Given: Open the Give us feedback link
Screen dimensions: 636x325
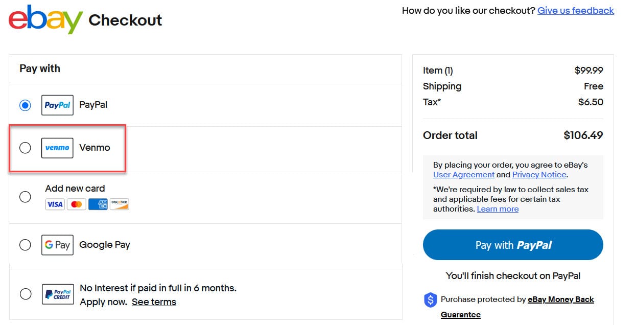Looking at the screenshot, I should [575, 11].
